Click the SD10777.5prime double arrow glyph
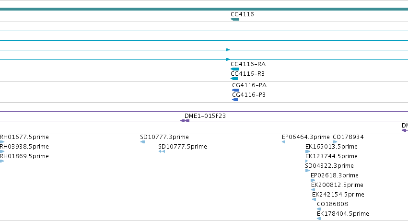The height and width of the screenshot is (221, 408). [162, 151]
